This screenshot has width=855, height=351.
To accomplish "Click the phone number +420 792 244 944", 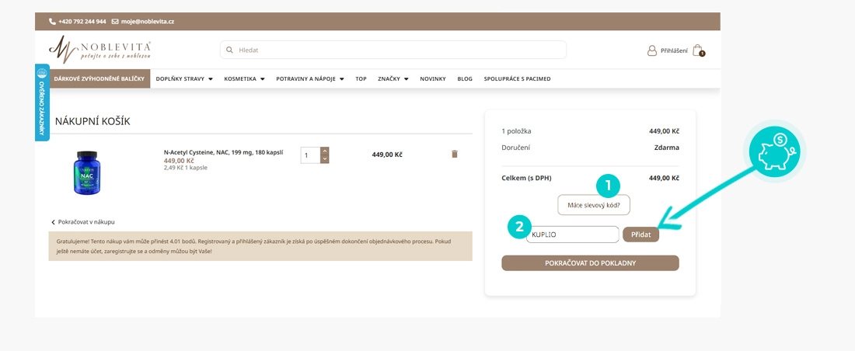I will (x=82, y=22).
